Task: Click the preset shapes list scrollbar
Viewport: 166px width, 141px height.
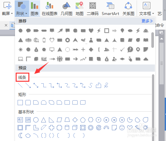Action: tap(153, 107)
